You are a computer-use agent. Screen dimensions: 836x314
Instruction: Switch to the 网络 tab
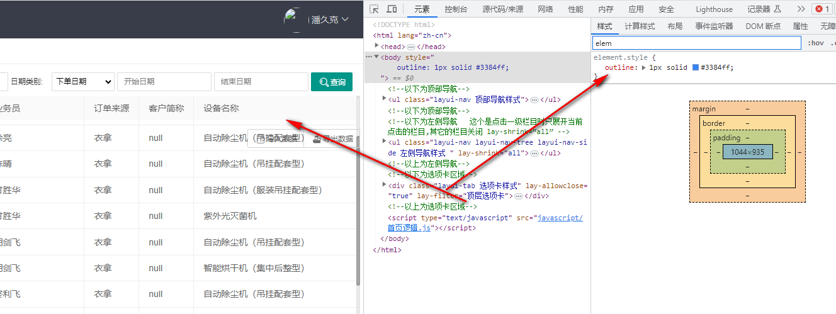coord(545,9)
